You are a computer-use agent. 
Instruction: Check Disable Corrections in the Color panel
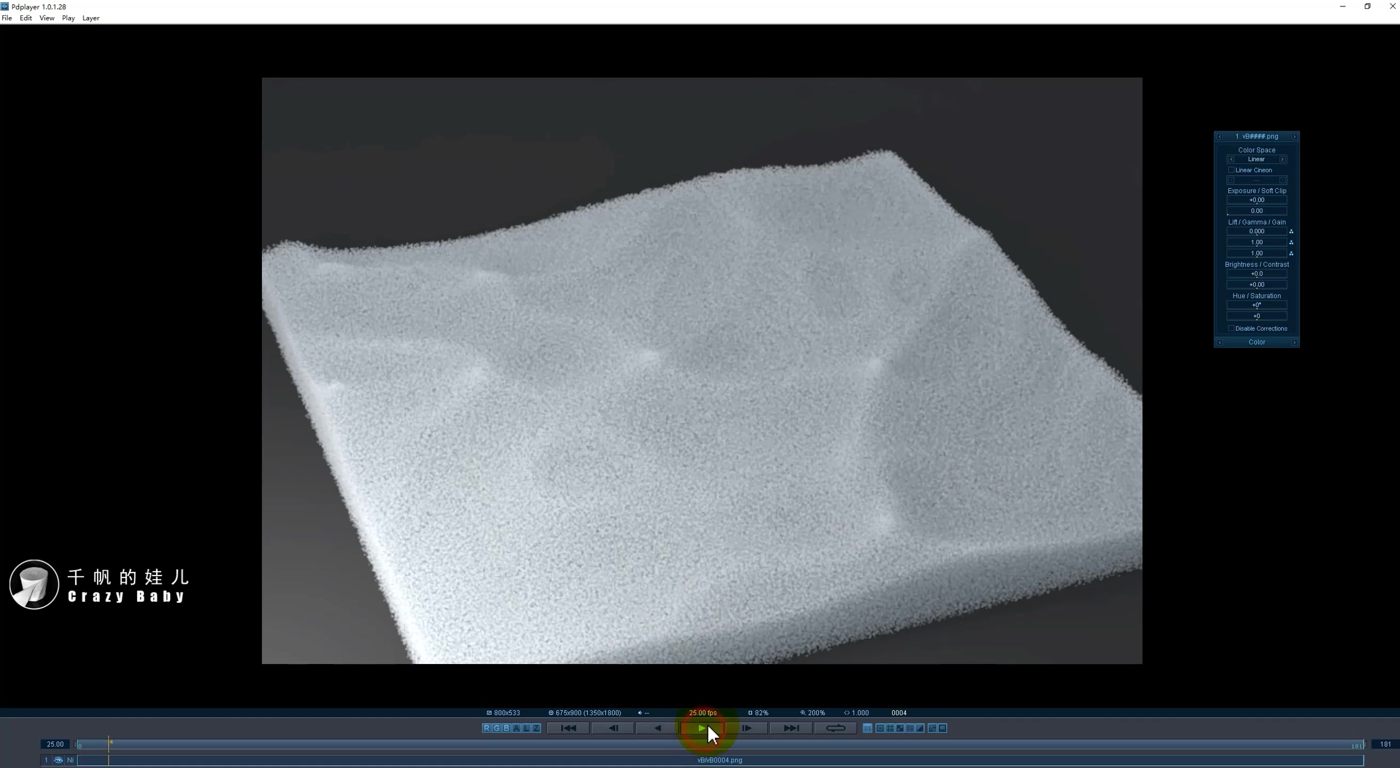coord(1231,329)
